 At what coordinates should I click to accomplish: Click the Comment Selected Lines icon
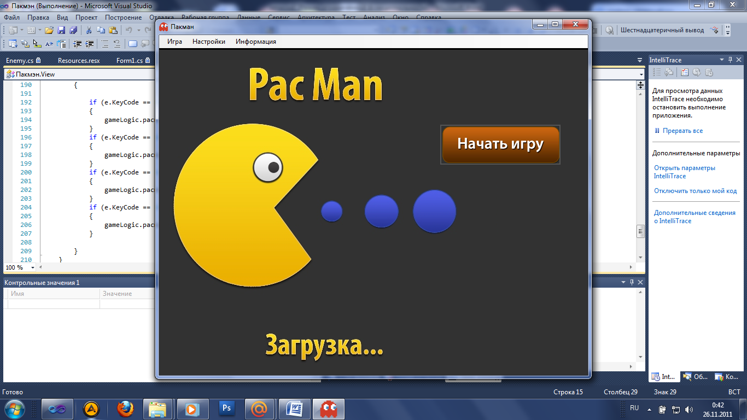point(105,44)
